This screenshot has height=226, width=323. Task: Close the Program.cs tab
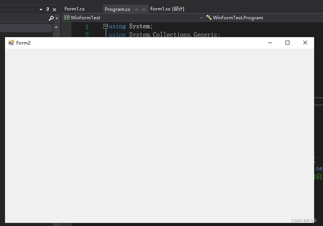pos(144,10)
